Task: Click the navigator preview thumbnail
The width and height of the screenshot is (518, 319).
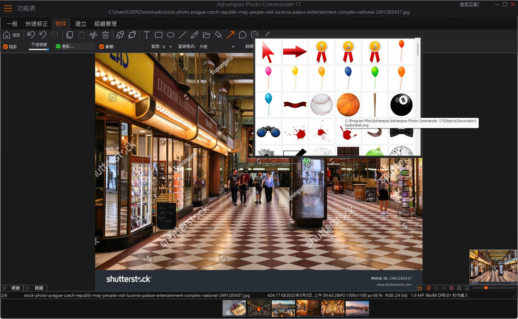Action: pyautogui.click(x=493, y=267)
